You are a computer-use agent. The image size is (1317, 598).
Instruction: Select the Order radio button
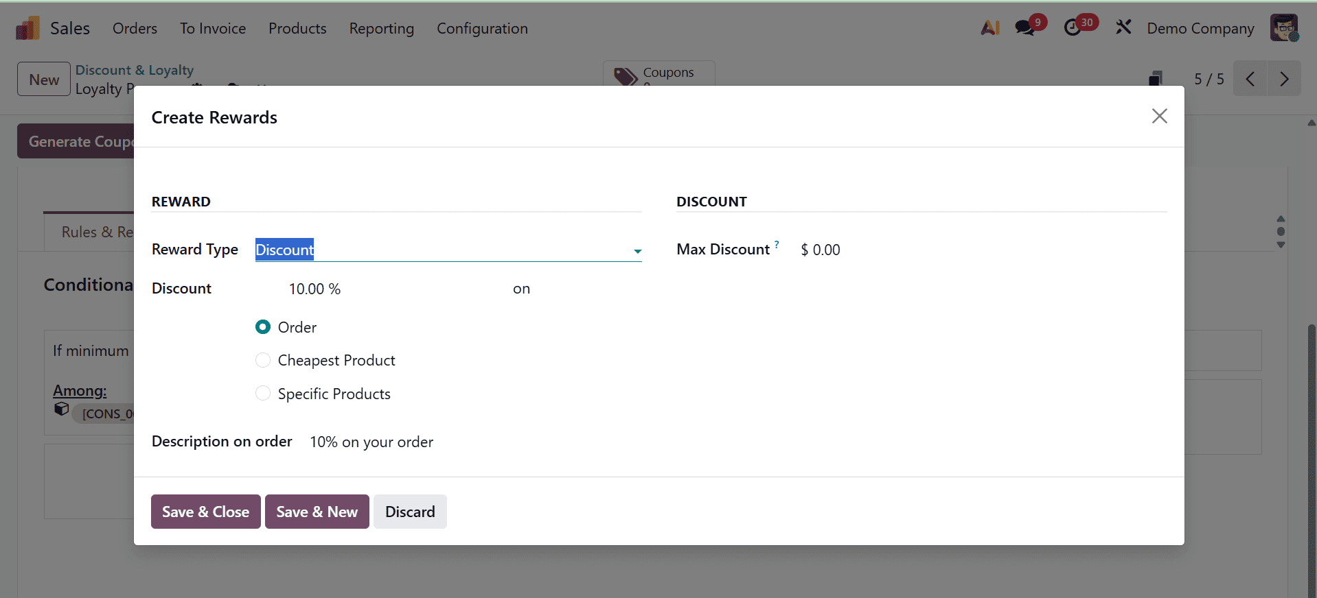coord(262,326)
